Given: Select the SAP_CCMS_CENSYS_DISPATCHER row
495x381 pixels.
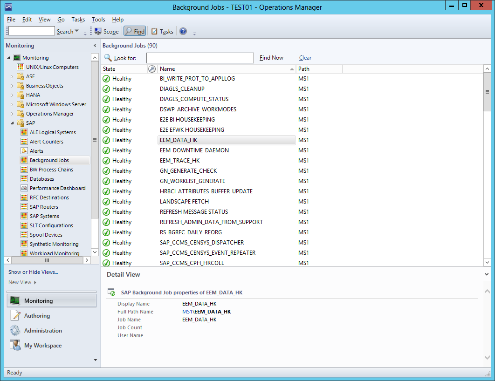Looking at the screenshot, I should pyautogui.click(x=292, y=243).
